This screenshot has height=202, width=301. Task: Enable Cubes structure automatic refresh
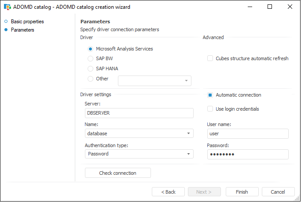(x=210, y=58)
